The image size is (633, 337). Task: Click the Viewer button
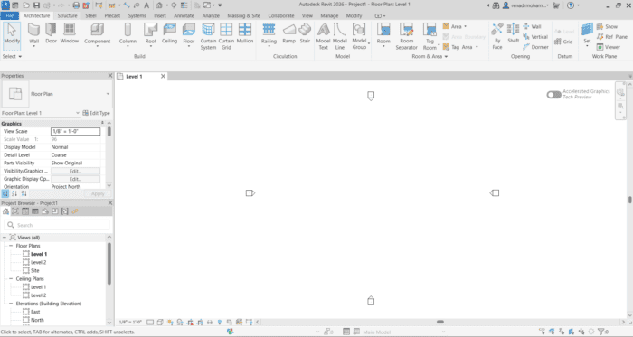[608, 47]
